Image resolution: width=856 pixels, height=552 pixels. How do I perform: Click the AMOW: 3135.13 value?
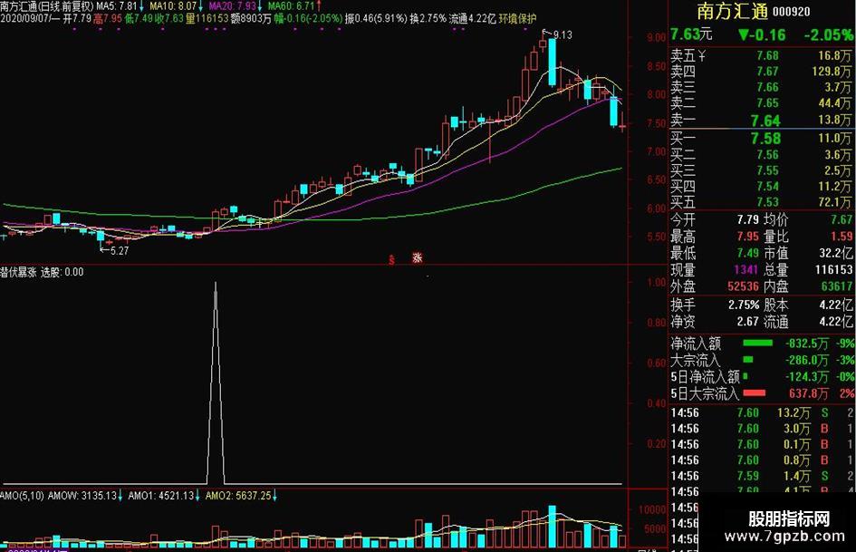[82, 496]
